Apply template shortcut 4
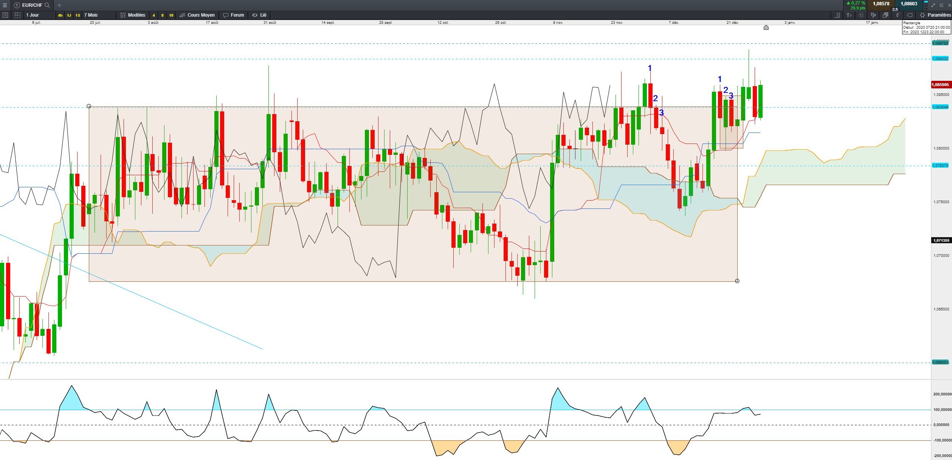Screen dimensions: 952x460 pyautogui.click(x=153, y=15)
